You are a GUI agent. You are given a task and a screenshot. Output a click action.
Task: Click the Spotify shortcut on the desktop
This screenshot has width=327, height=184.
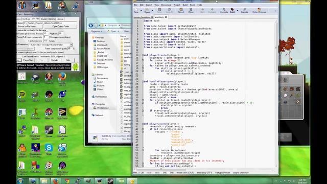[x=22, y=96]
